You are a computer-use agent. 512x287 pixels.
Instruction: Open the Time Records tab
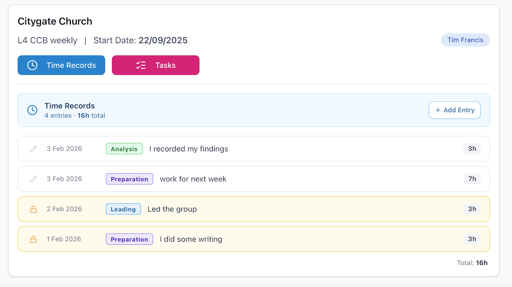(61, 65)
